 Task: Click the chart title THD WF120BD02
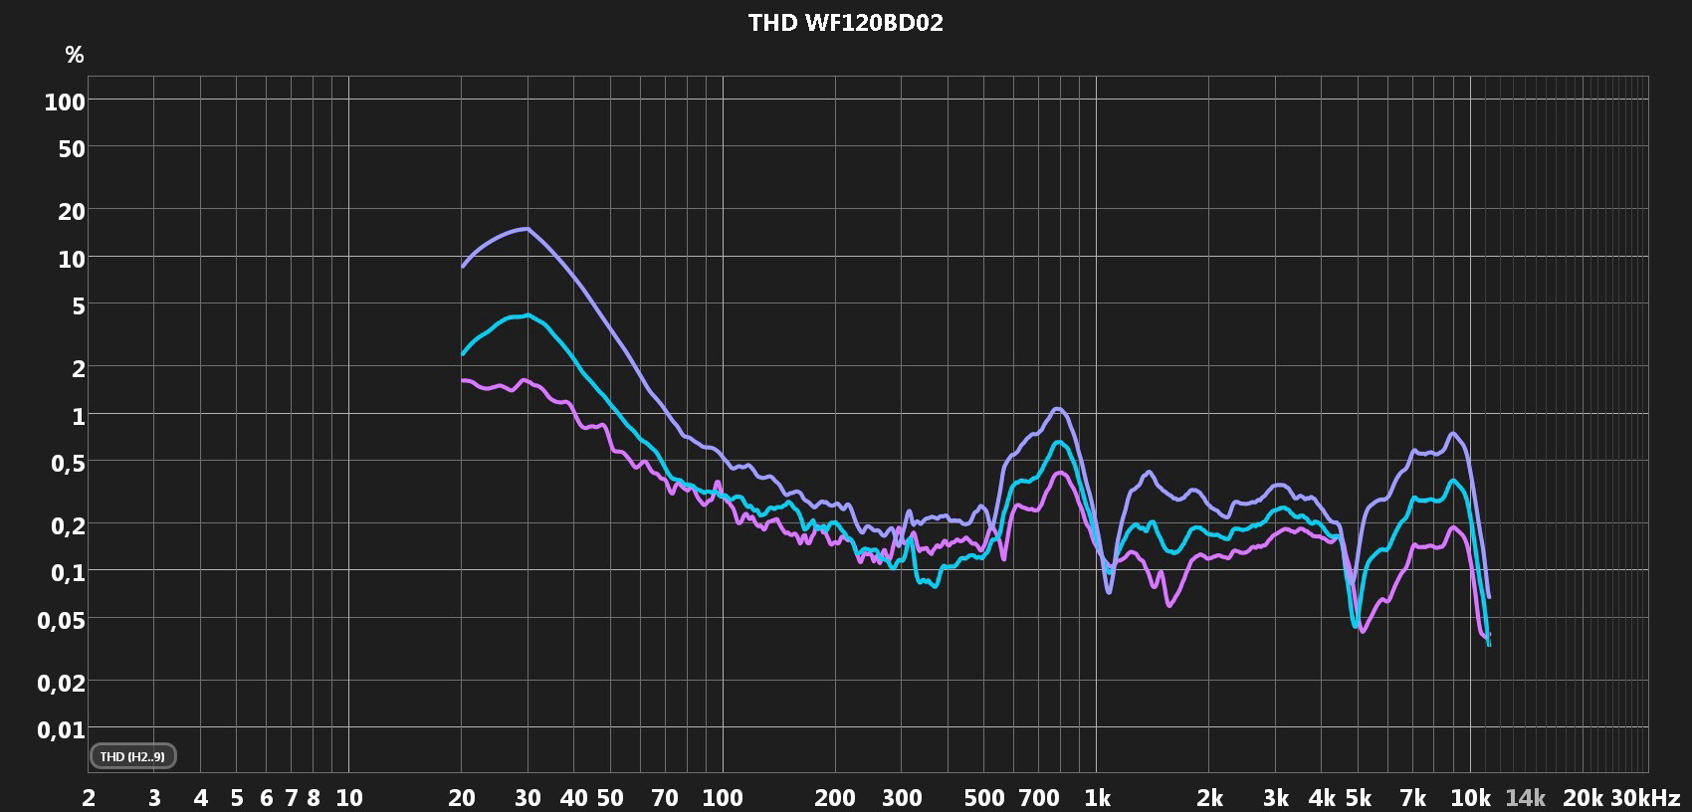click(x=845, y=23)
